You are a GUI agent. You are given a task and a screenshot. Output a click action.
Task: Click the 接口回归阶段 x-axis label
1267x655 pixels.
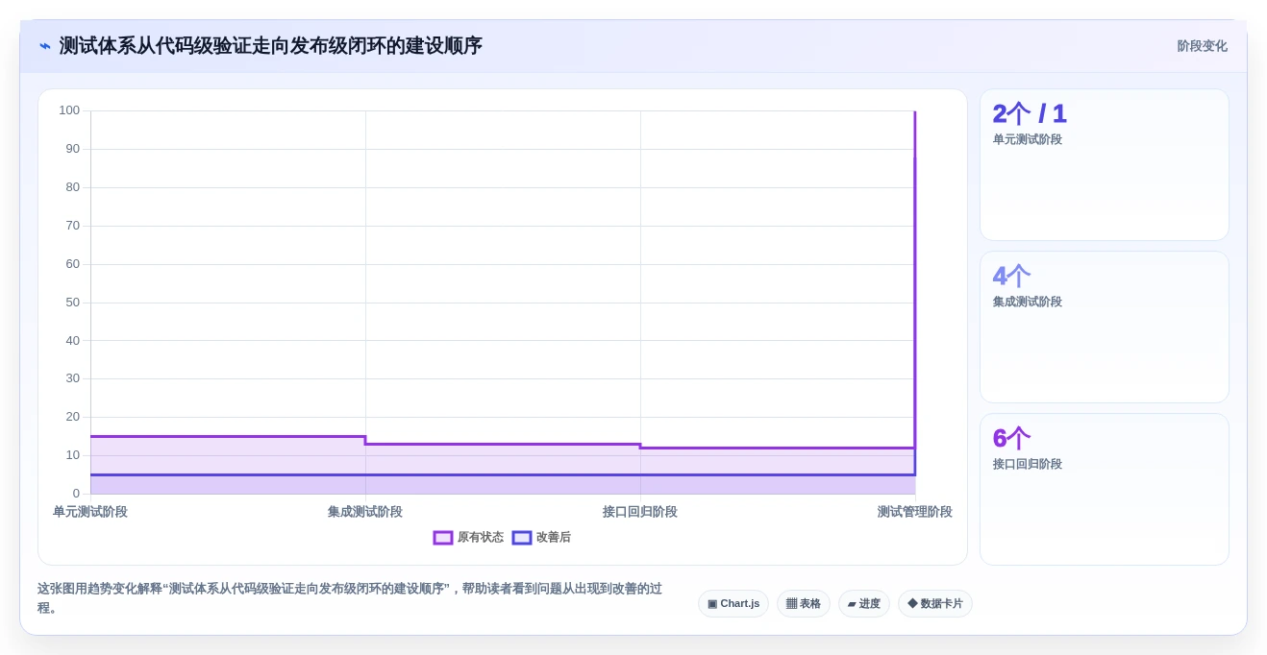(x=640, y=512)
